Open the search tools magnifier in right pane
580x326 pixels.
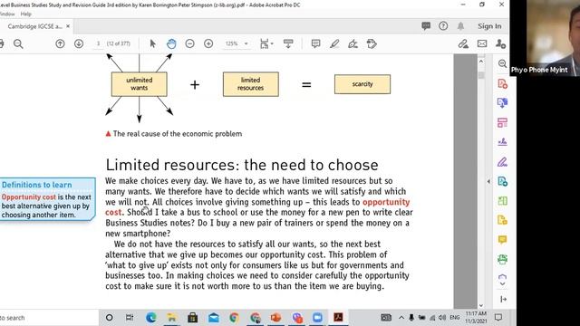click(x=502, y=63)
